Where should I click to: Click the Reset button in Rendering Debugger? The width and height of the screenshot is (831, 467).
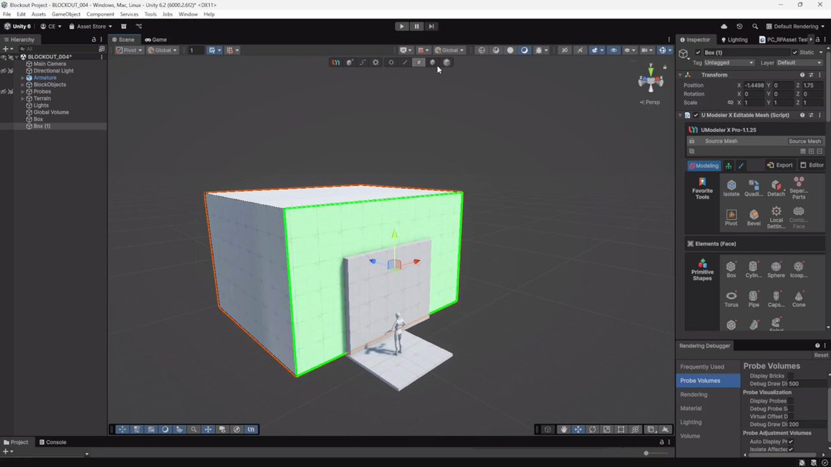pyautogui.click(x=821, y=355)
